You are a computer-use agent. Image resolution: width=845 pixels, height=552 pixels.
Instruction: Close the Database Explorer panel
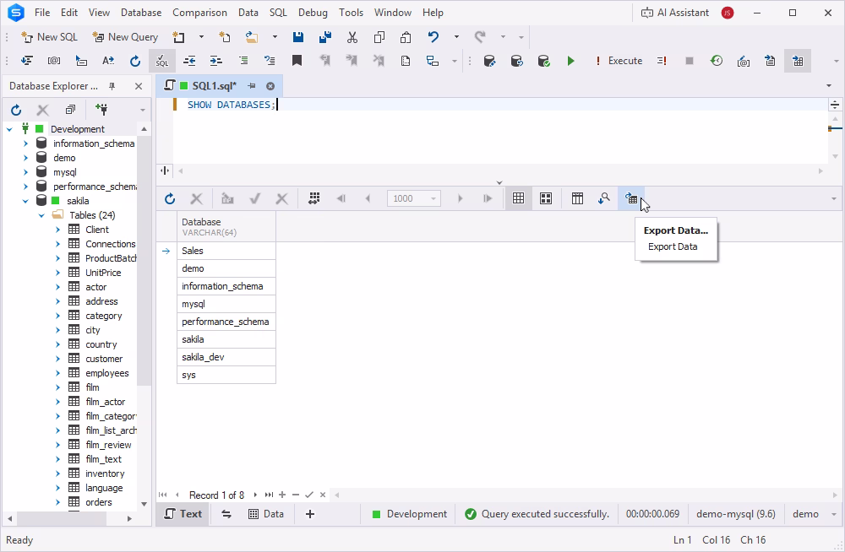tap(139, 86)
